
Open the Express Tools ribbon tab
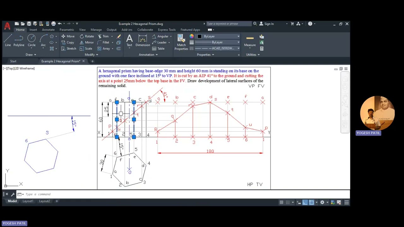coord(167,30)
